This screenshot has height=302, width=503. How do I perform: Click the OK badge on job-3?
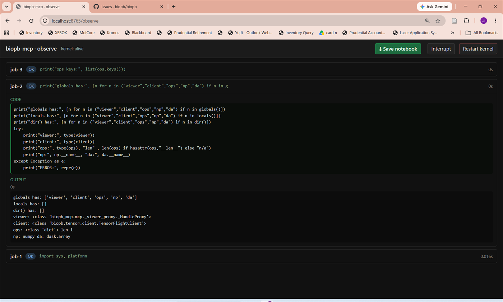(x=32, y=69)
